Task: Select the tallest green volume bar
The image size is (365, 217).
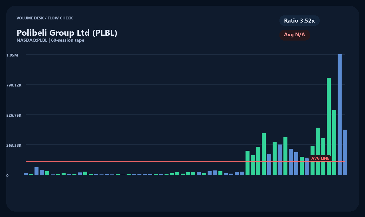Action: click(329, 126)
